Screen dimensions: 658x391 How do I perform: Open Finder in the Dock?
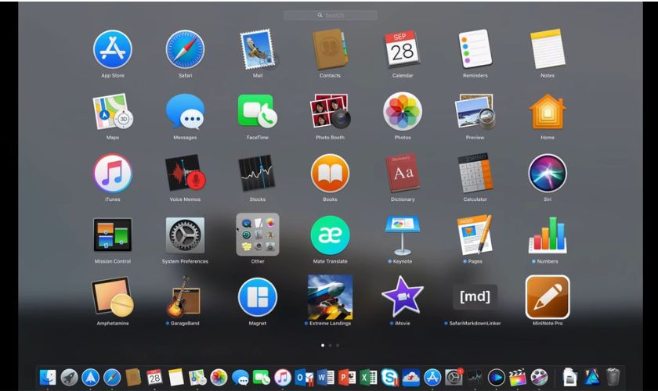(48, 377)
